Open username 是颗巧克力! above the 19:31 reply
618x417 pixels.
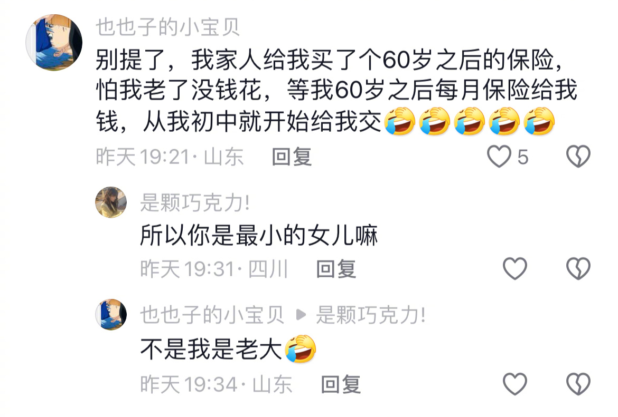[x=195, y=202]
